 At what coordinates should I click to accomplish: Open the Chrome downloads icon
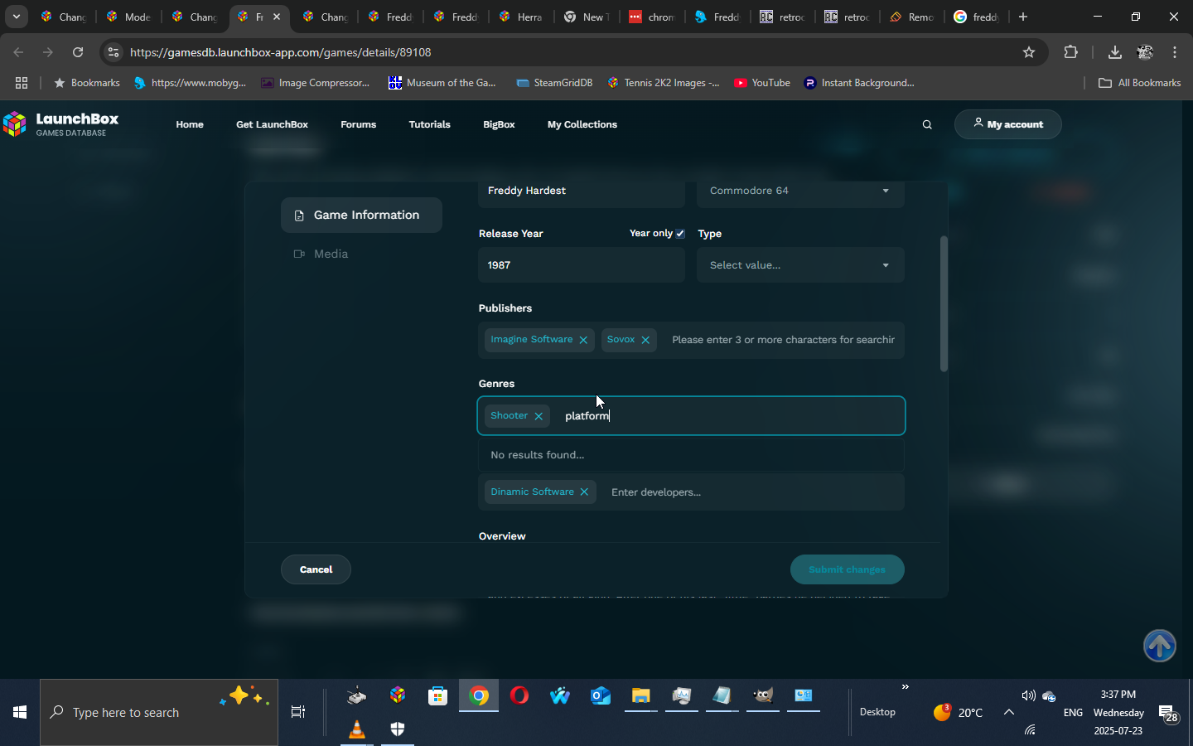(x=1115, y=52)
